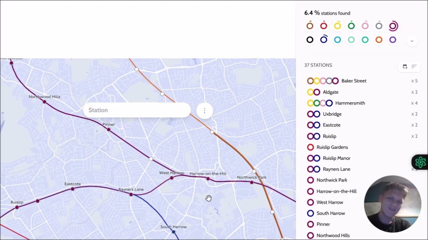This screenshot has width=428, height=240.
Task: Select the brown Bakerloo line progress ring
Action: pyautogui.click(x=310, y=26)
